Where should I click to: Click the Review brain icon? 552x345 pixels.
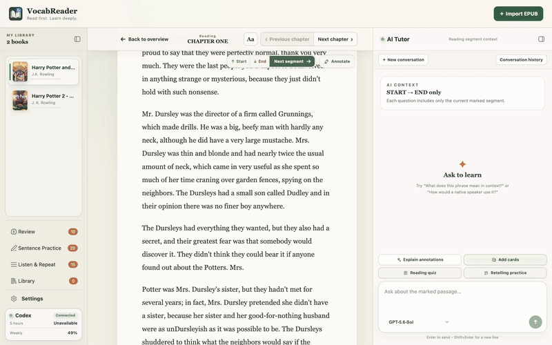14,232
